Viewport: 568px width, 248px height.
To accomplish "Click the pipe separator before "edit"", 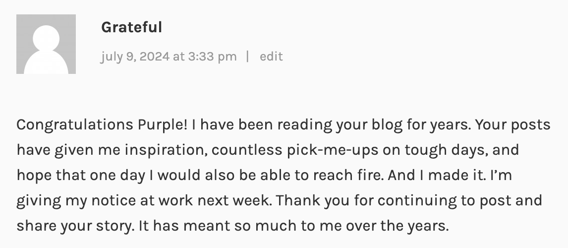I will pyautogui.click(x=248, y=57).
